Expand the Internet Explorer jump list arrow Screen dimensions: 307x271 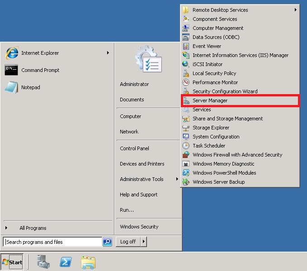[108, 53]
